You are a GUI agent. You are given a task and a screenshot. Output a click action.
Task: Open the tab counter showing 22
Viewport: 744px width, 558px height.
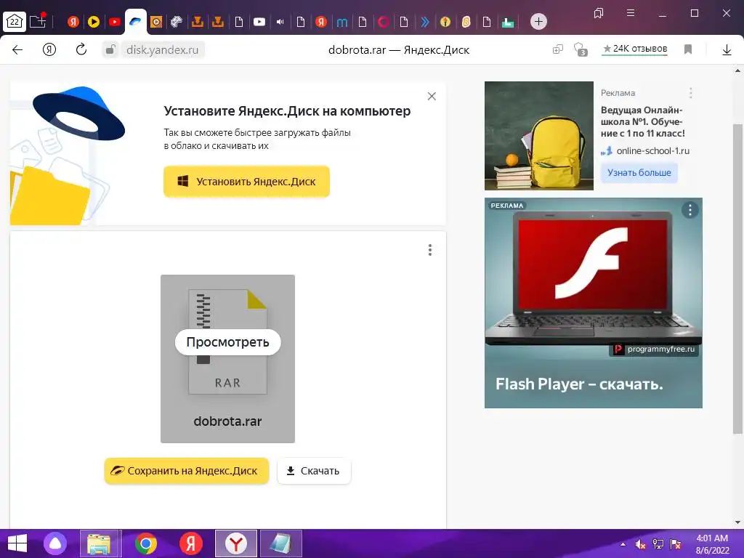point(15,21)
